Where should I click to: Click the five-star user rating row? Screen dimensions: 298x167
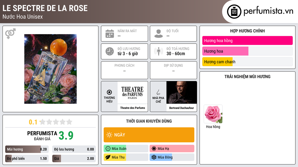[x=56, y=122]
